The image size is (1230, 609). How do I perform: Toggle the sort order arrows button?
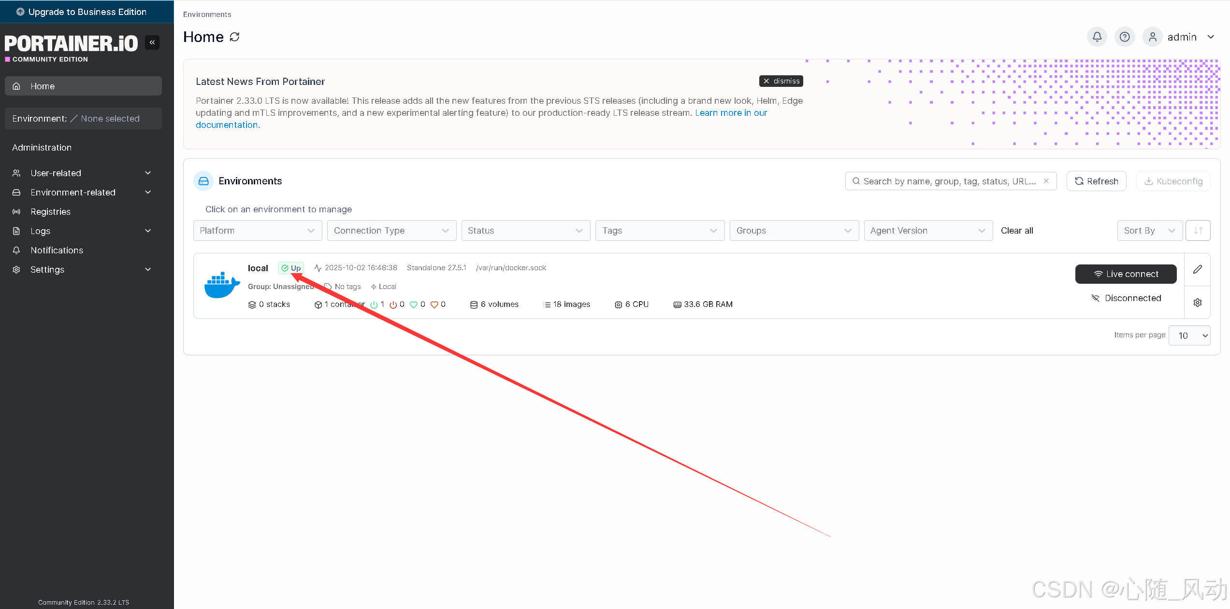(1198, 230)
